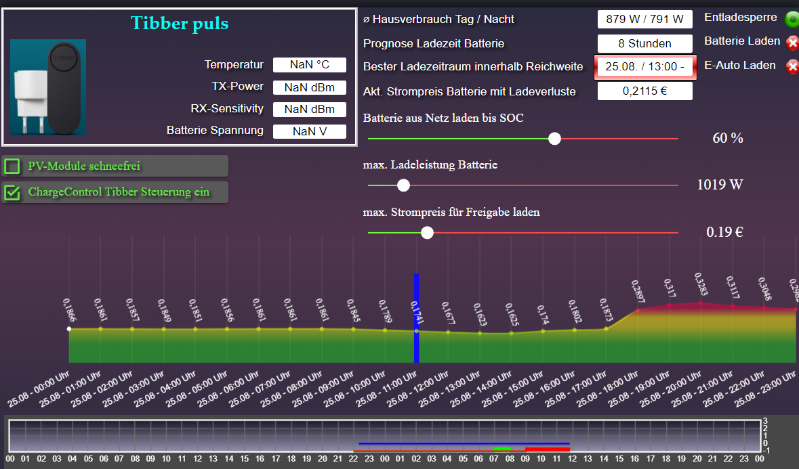Click the green Entladesperre status indicator

tap(792, 19)
